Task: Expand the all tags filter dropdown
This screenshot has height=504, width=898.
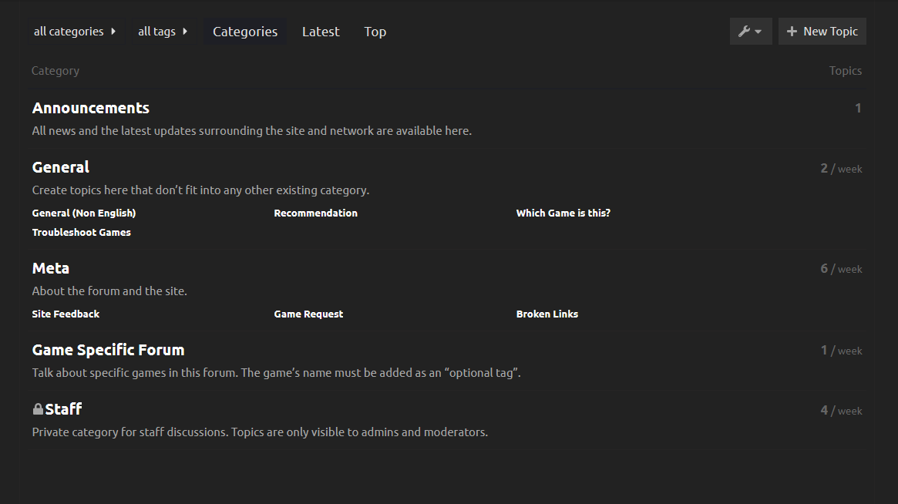Action: pos(163,32)
